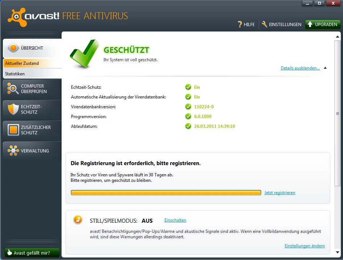Click the Ein value for Echtzeit-Schutz
This screenshot has height=260, width=343.
click(x=197, y=87)
